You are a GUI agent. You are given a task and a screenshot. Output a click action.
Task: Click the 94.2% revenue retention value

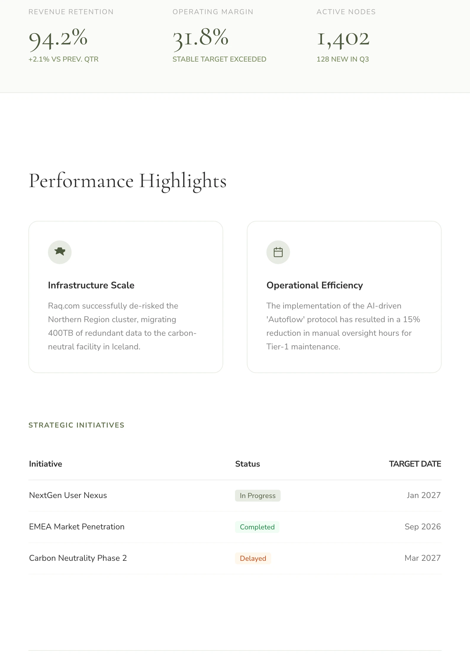(58, 38)
